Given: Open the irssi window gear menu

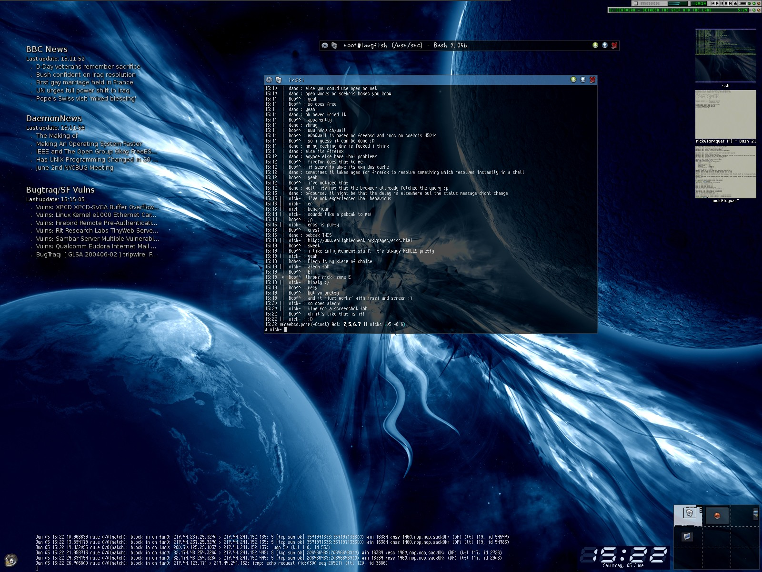Looking at the screenshot, I should (x=269, y=80).
